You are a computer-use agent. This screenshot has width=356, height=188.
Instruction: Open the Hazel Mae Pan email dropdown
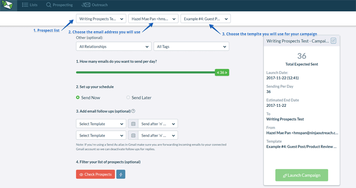[x=153, y=19]
